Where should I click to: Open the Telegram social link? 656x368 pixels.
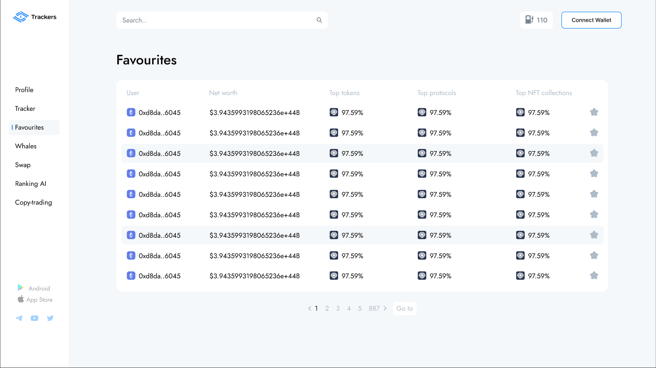(19, 318)
